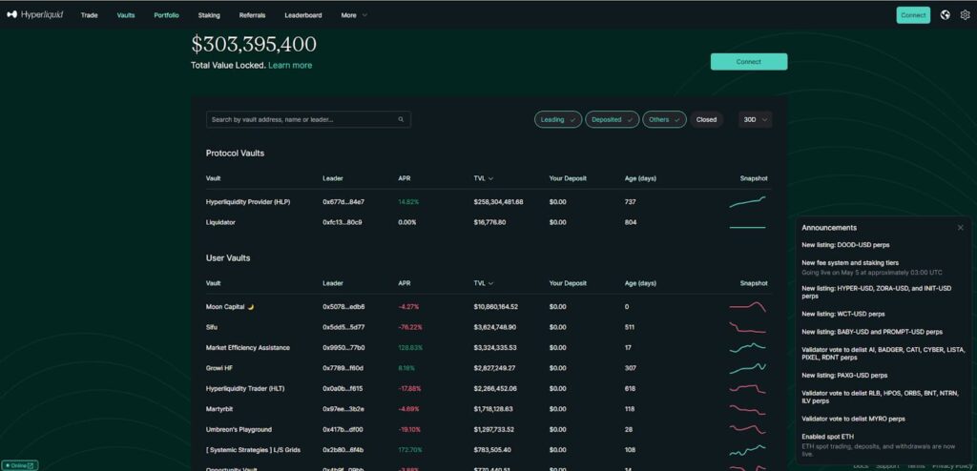Screen dimensions: 977x471
Task: Open the 30D time range dropdown
Action: pyautogui.click(x=756, y=119)
